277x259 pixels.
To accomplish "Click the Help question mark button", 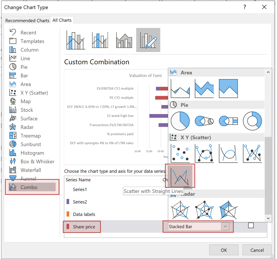I will pyautogui.click(x=244, y=7).
